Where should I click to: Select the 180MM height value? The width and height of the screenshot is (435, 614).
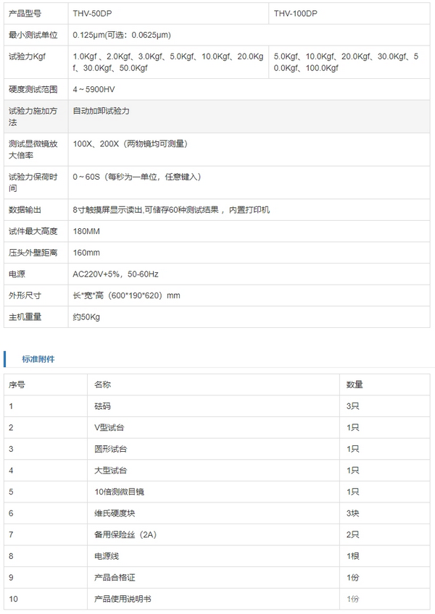click(86, 231)
